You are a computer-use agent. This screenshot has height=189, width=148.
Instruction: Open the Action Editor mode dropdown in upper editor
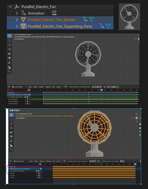point(20,87)
